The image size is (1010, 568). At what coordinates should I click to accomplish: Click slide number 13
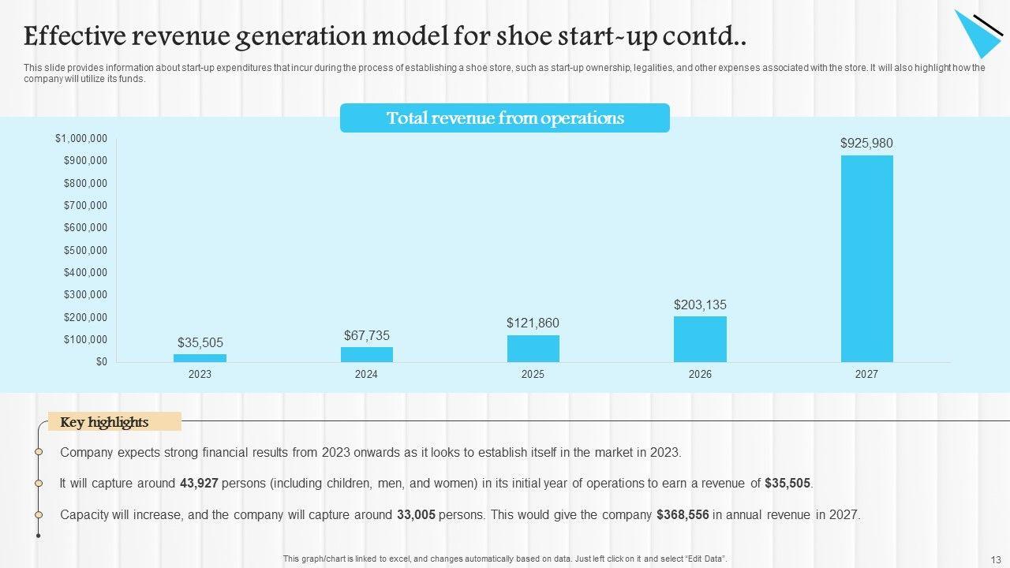click(x=995, y=559)
